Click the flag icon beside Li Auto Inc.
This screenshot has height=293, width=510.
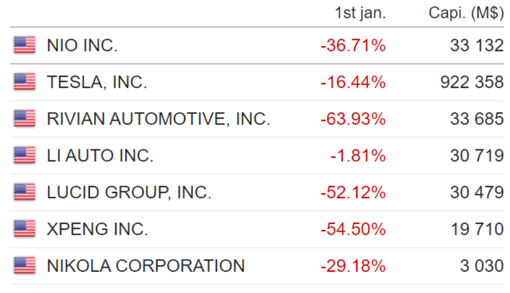[24, 155]
